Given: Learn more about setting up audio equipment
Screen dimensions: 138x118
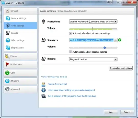Looking at the screenshot, I should click(71, 90).
